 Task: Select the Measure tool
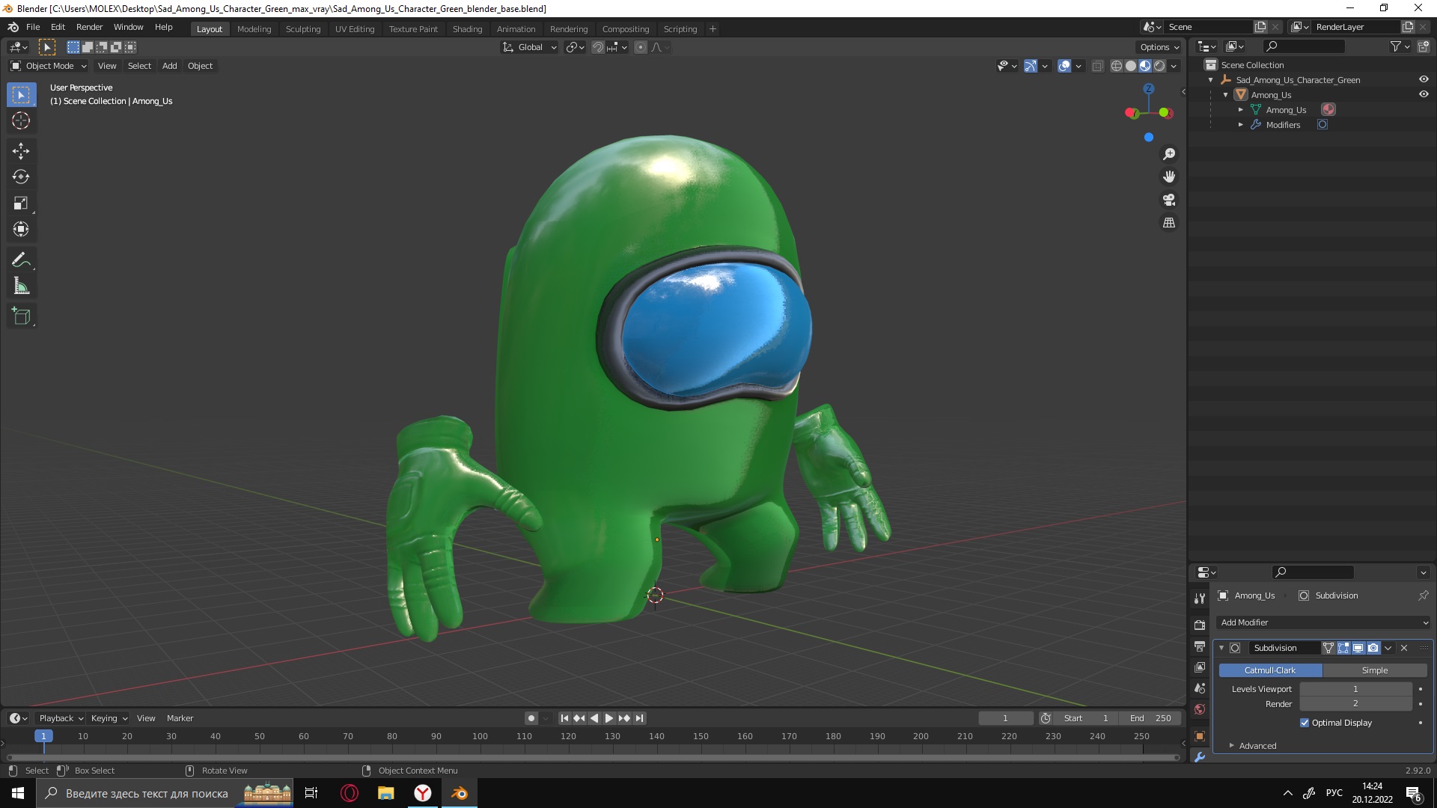pyautogui.click(x=21, y=287)
